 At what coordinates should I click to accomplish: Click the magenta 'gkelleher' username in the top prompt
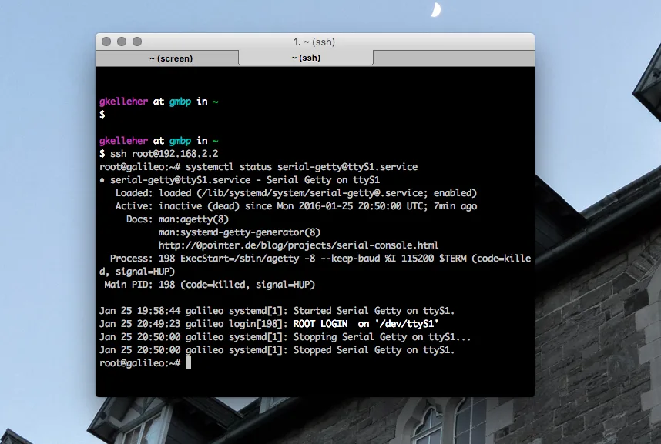[123, 101]
